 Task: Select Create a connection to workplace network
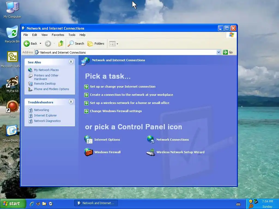click(x=132, y=95)
